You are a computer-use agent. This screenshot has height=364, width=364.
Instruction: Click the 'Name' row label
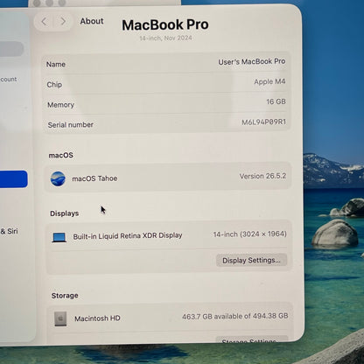(56, 64)
